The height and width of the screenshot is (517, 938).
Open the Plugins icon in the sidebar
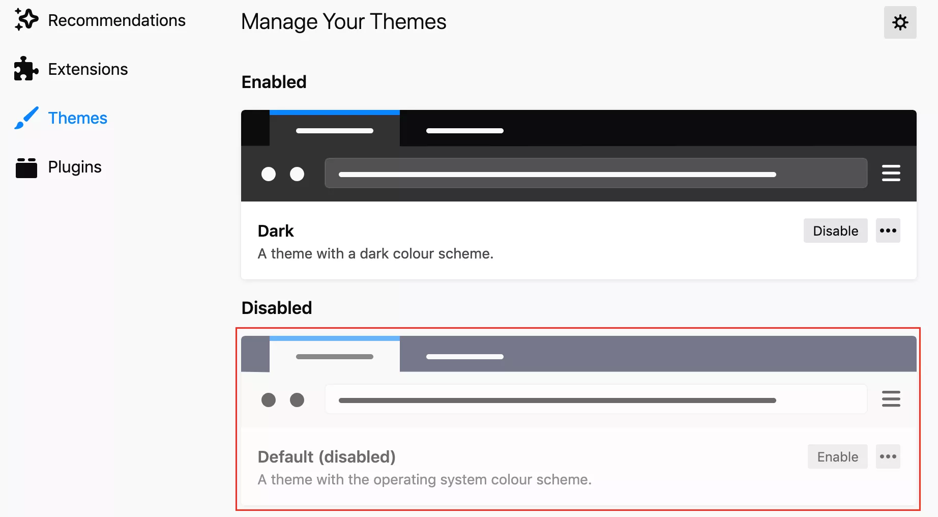point(26,167)
